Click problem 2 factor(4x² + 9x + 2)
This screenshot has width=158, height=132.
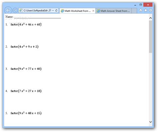click(25, 46)
